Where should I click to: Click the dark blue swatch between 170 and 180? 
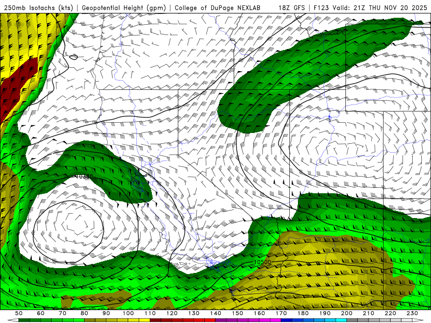tap(287, 320)
